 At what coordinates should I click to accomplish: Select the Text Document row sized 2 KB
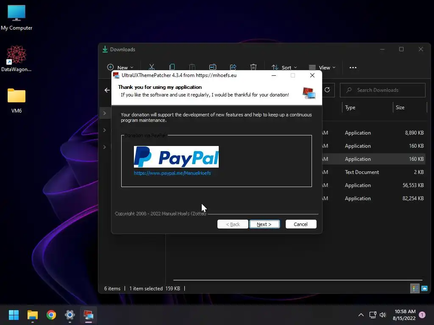374,172
